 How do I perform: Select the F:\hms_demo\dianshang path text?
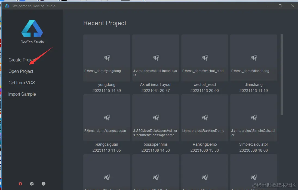coord(250,71)
